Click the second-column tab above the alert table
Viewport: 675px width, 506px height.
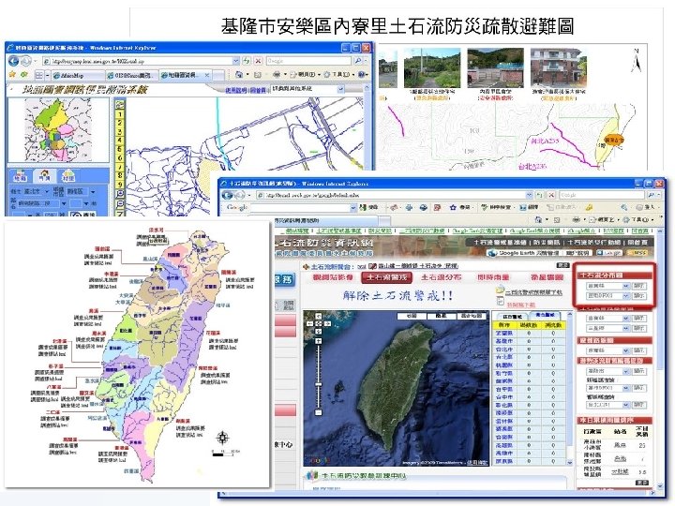(x=545, y=316)
